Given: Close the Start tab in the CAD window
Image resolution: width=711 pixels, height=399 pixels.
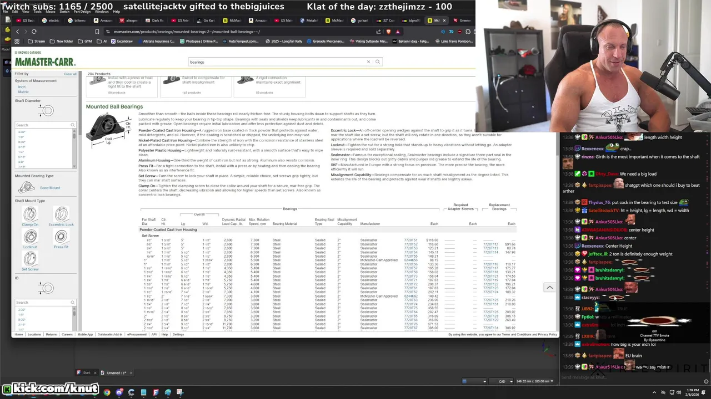Looking at the screenshot, I should tap(95, 373).
